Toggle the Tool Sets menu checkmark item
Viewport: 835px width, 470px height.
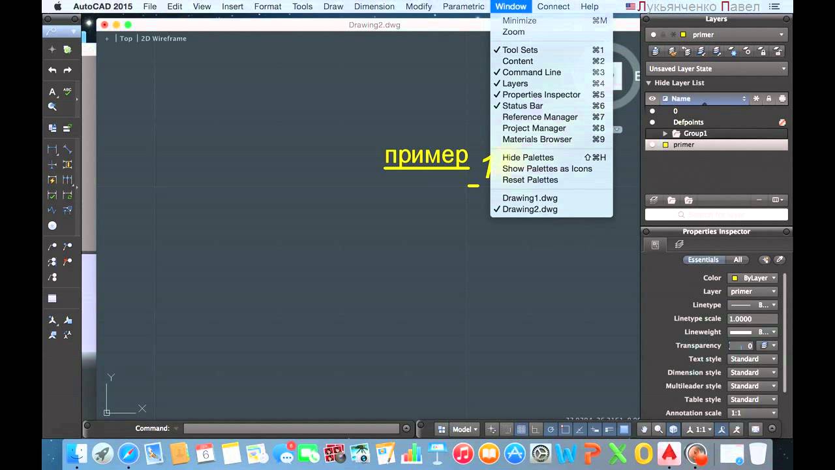coord(551,50)
